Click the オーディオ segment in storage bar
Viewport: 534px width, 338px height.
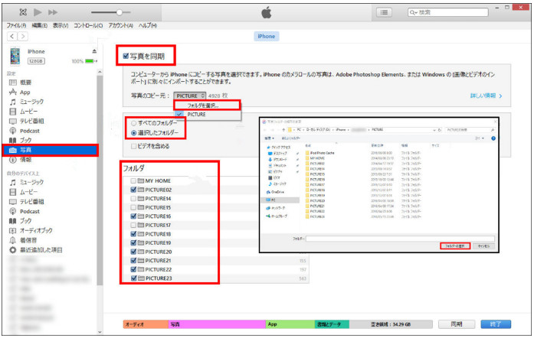(x=146, y=324)
